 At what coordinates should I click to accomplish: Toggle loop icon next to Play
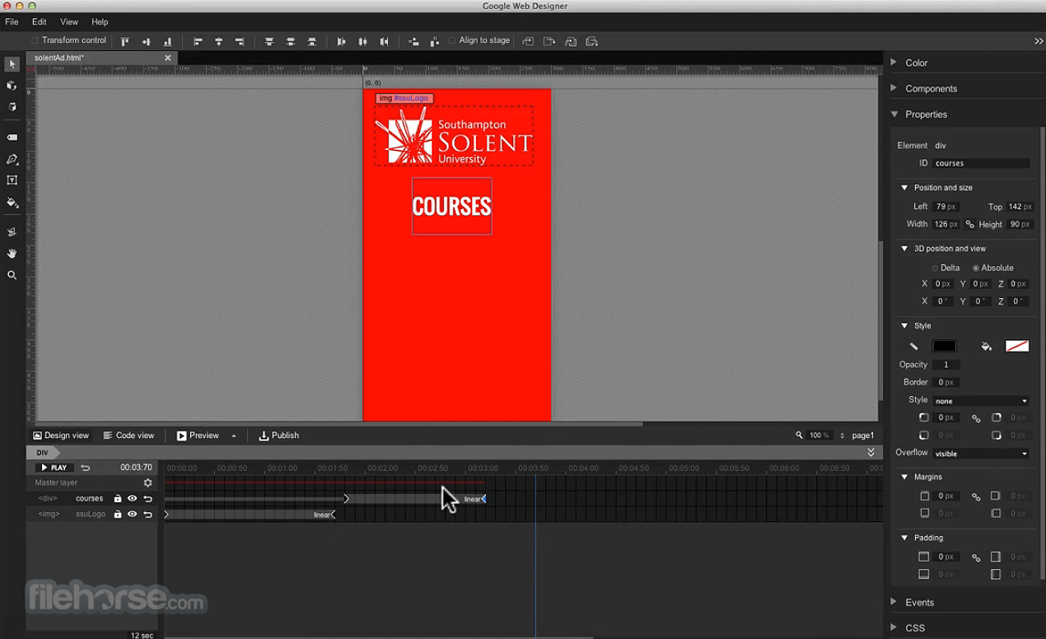85,468
